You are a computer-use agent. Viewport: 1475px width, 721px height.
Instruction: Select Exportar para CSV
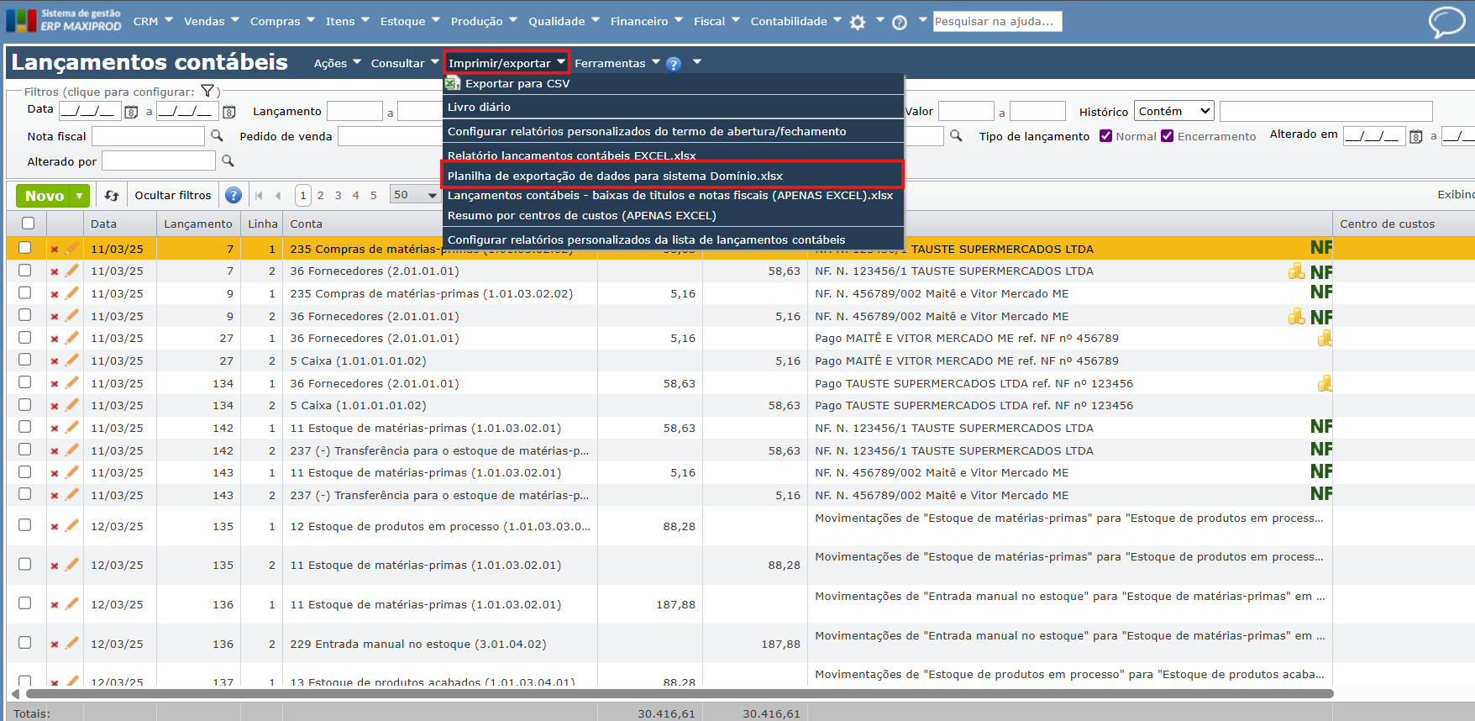pyautogui.click(x=673, y=83)
